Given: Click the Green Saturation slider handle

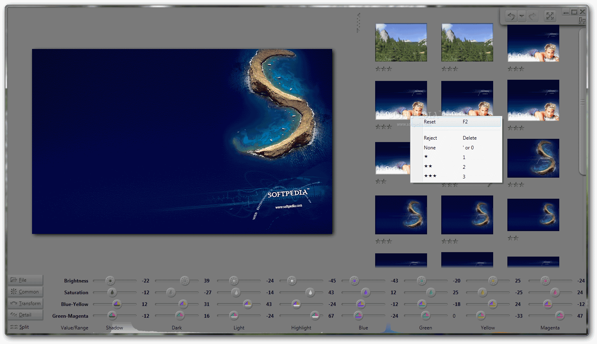Looking at the screenshot, I should point(431,292).
